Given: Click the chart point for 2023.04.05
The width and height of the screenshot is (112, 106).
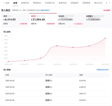Looking at the screenshot, I should pos(105,38).
